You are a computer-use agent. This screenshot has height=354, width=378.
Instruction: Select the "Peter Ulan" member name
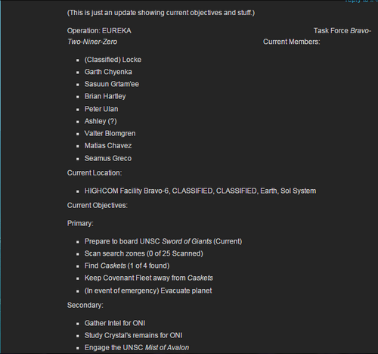pyautogui.click(x=101, y=109)
